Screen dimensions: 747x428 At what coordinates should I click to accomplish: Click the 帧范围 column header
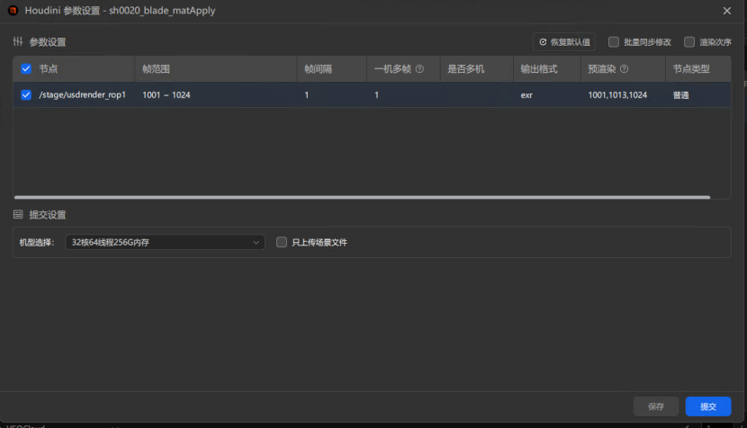point(157,69)
